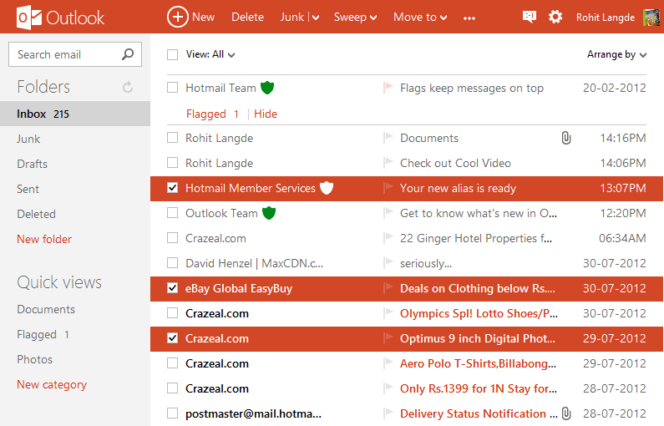Tick the select-all checkbox beside View
The width and height of the screenshot is (664, 426).
tap(172, 54)
